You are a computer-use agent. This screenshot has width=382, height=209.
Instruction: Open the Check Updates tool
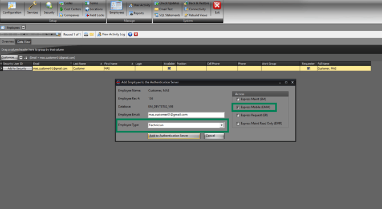tap(167, 3)
